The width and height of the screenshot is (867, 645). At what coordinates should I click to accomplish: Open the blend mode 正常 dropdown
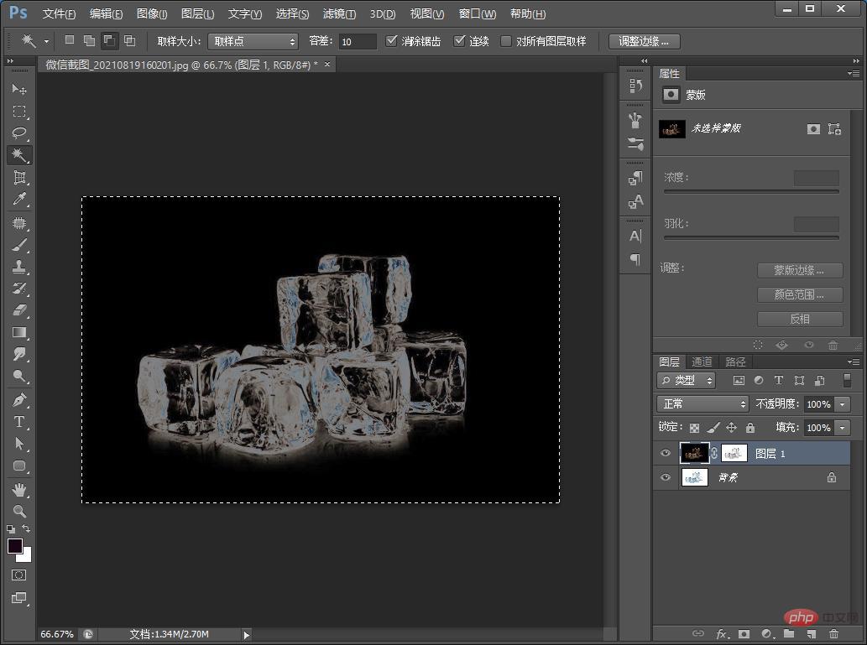click(702, 404)
